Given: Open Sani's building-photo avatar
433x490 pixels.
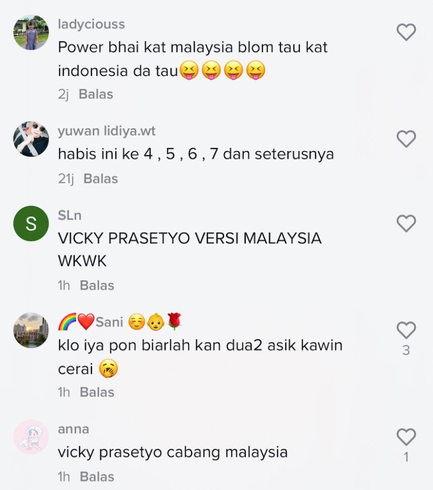Looking at the screenshot, I should (x=31, y=330).
